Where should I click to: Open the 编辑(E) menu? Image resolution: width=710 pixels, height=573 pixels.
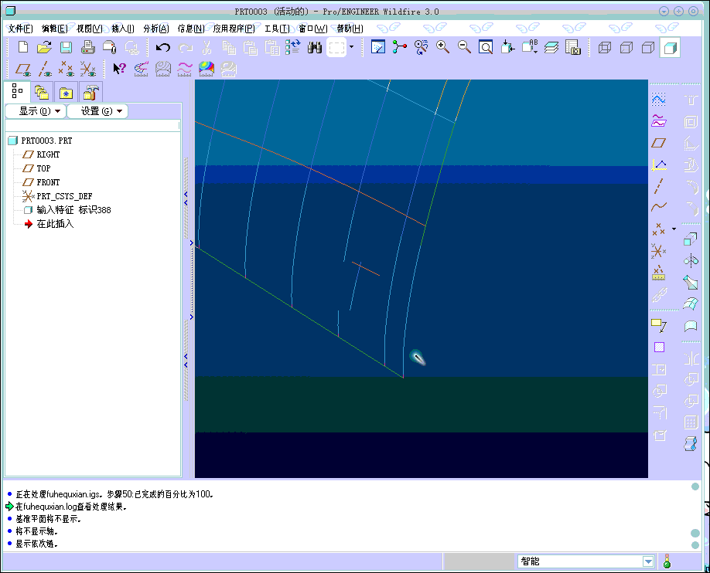point(54,29)
